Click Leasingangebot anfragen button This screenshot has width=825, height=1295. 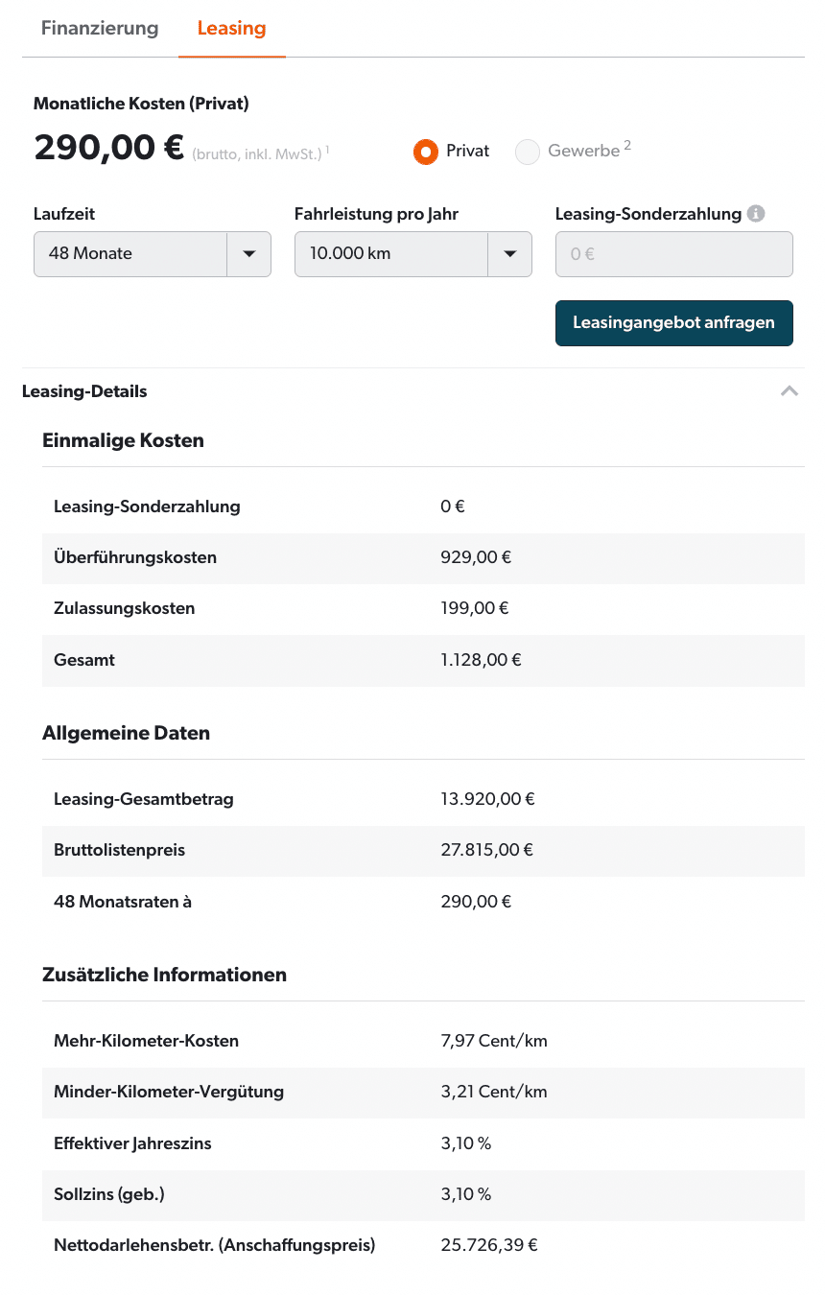[x=674, y=322]
